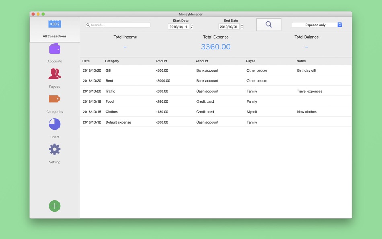The image size is (382, 239).
Task: Sort by the Category column header
Action: tap(112, 61)
